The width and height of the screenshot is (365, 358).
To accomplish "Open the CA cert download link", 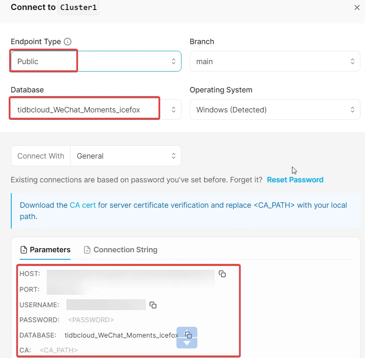I will [x=83, y=205].
